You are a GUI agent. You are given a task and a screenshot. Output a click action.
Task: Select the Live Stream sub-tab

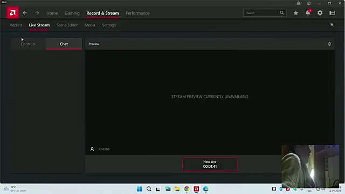tap(39, 25)
